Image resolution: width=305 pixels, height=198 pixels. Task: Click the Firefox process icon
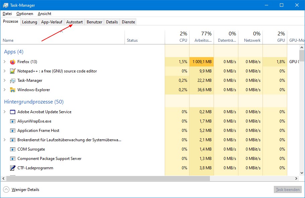coord(13,62)
